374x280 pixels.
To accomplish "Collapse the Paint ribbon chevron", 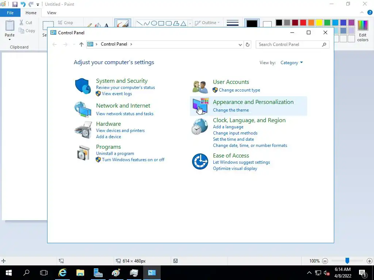I will pyautogui.click(x=362, y=13).
